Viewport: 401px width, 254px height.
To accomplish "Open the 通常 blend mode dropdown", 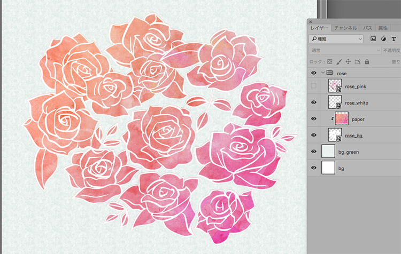I will point(345,50).
